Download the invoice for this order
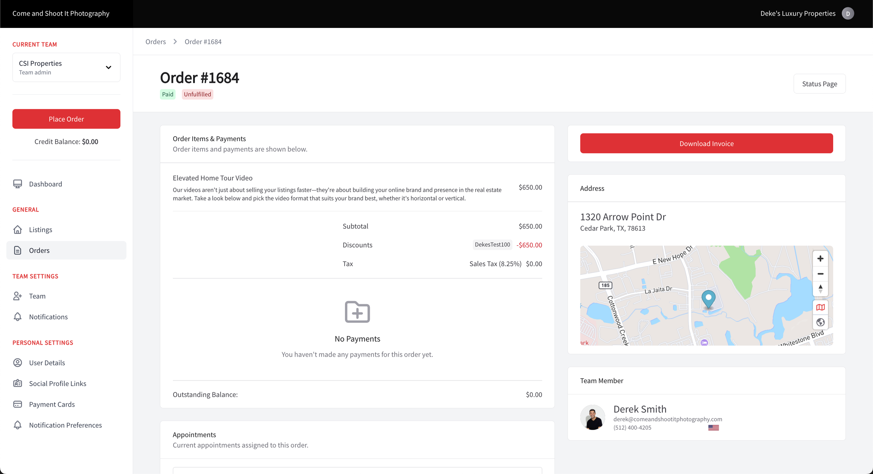Viewport: 873px width, 474px height. coord(706,144)
